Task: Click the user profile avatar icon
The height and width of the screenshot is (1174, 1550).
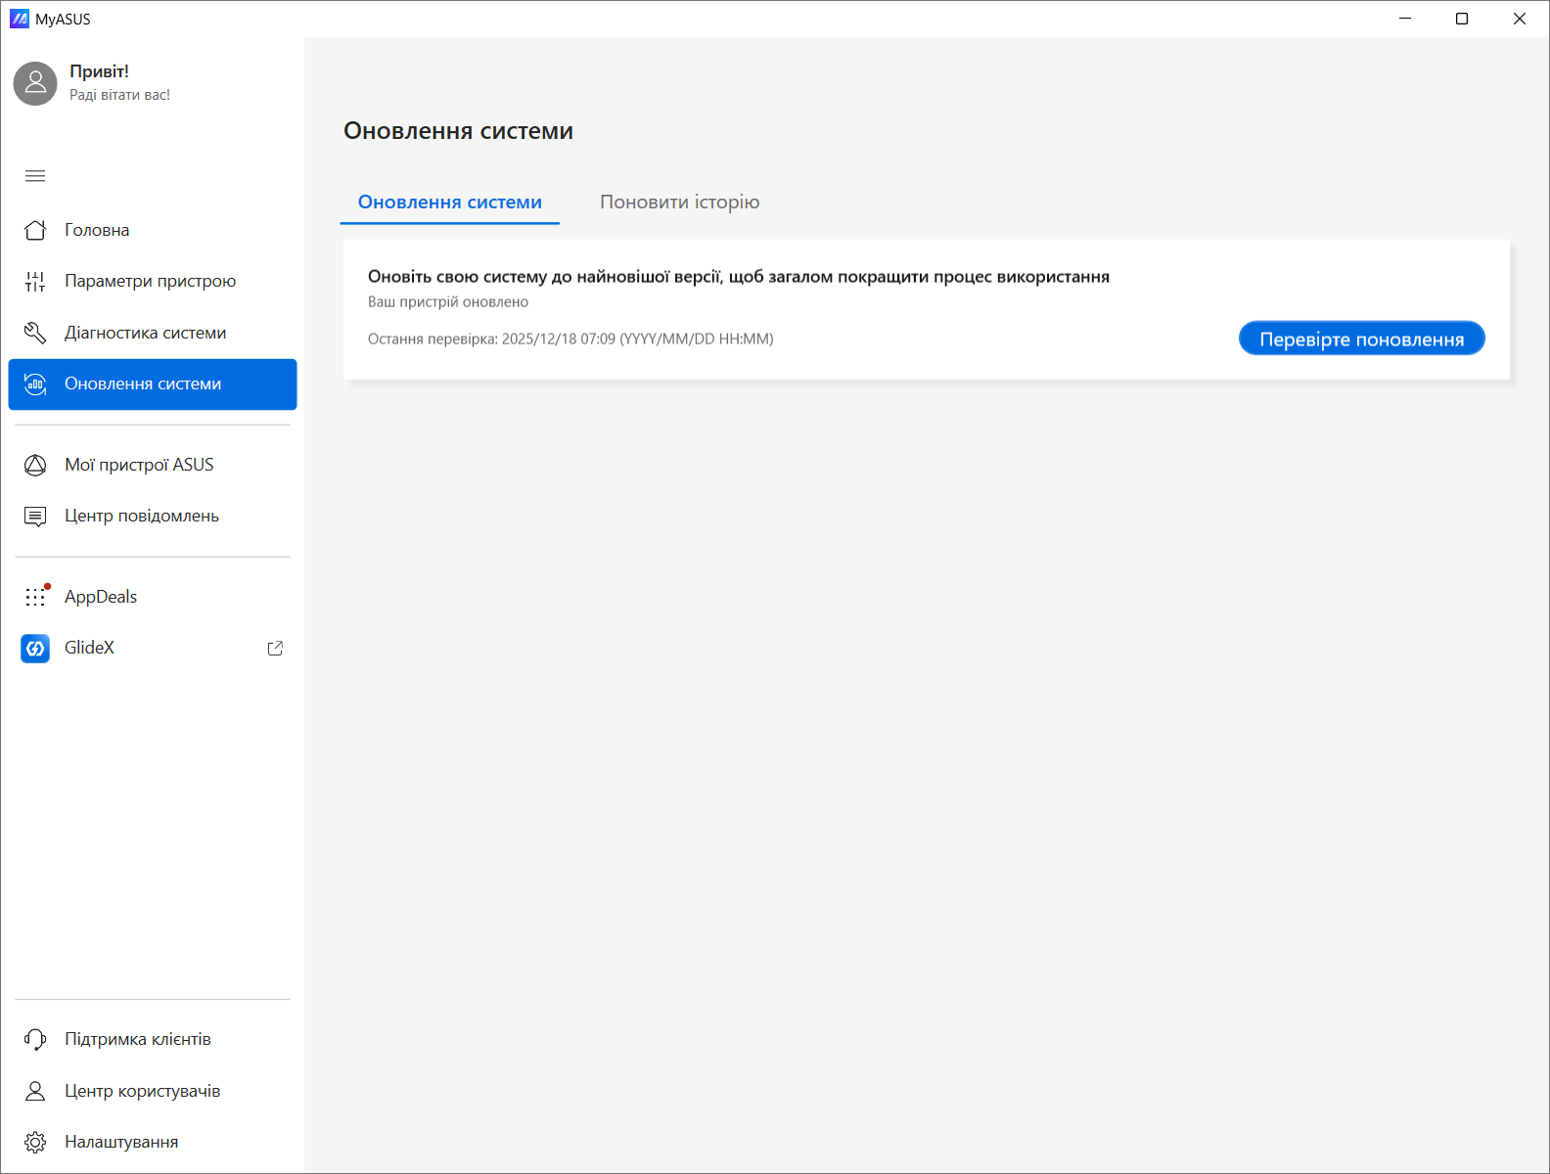Action: tap(35, 84)
